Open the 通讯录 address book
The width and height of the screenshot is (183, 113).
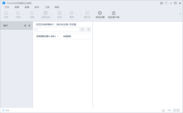[87, 15]
